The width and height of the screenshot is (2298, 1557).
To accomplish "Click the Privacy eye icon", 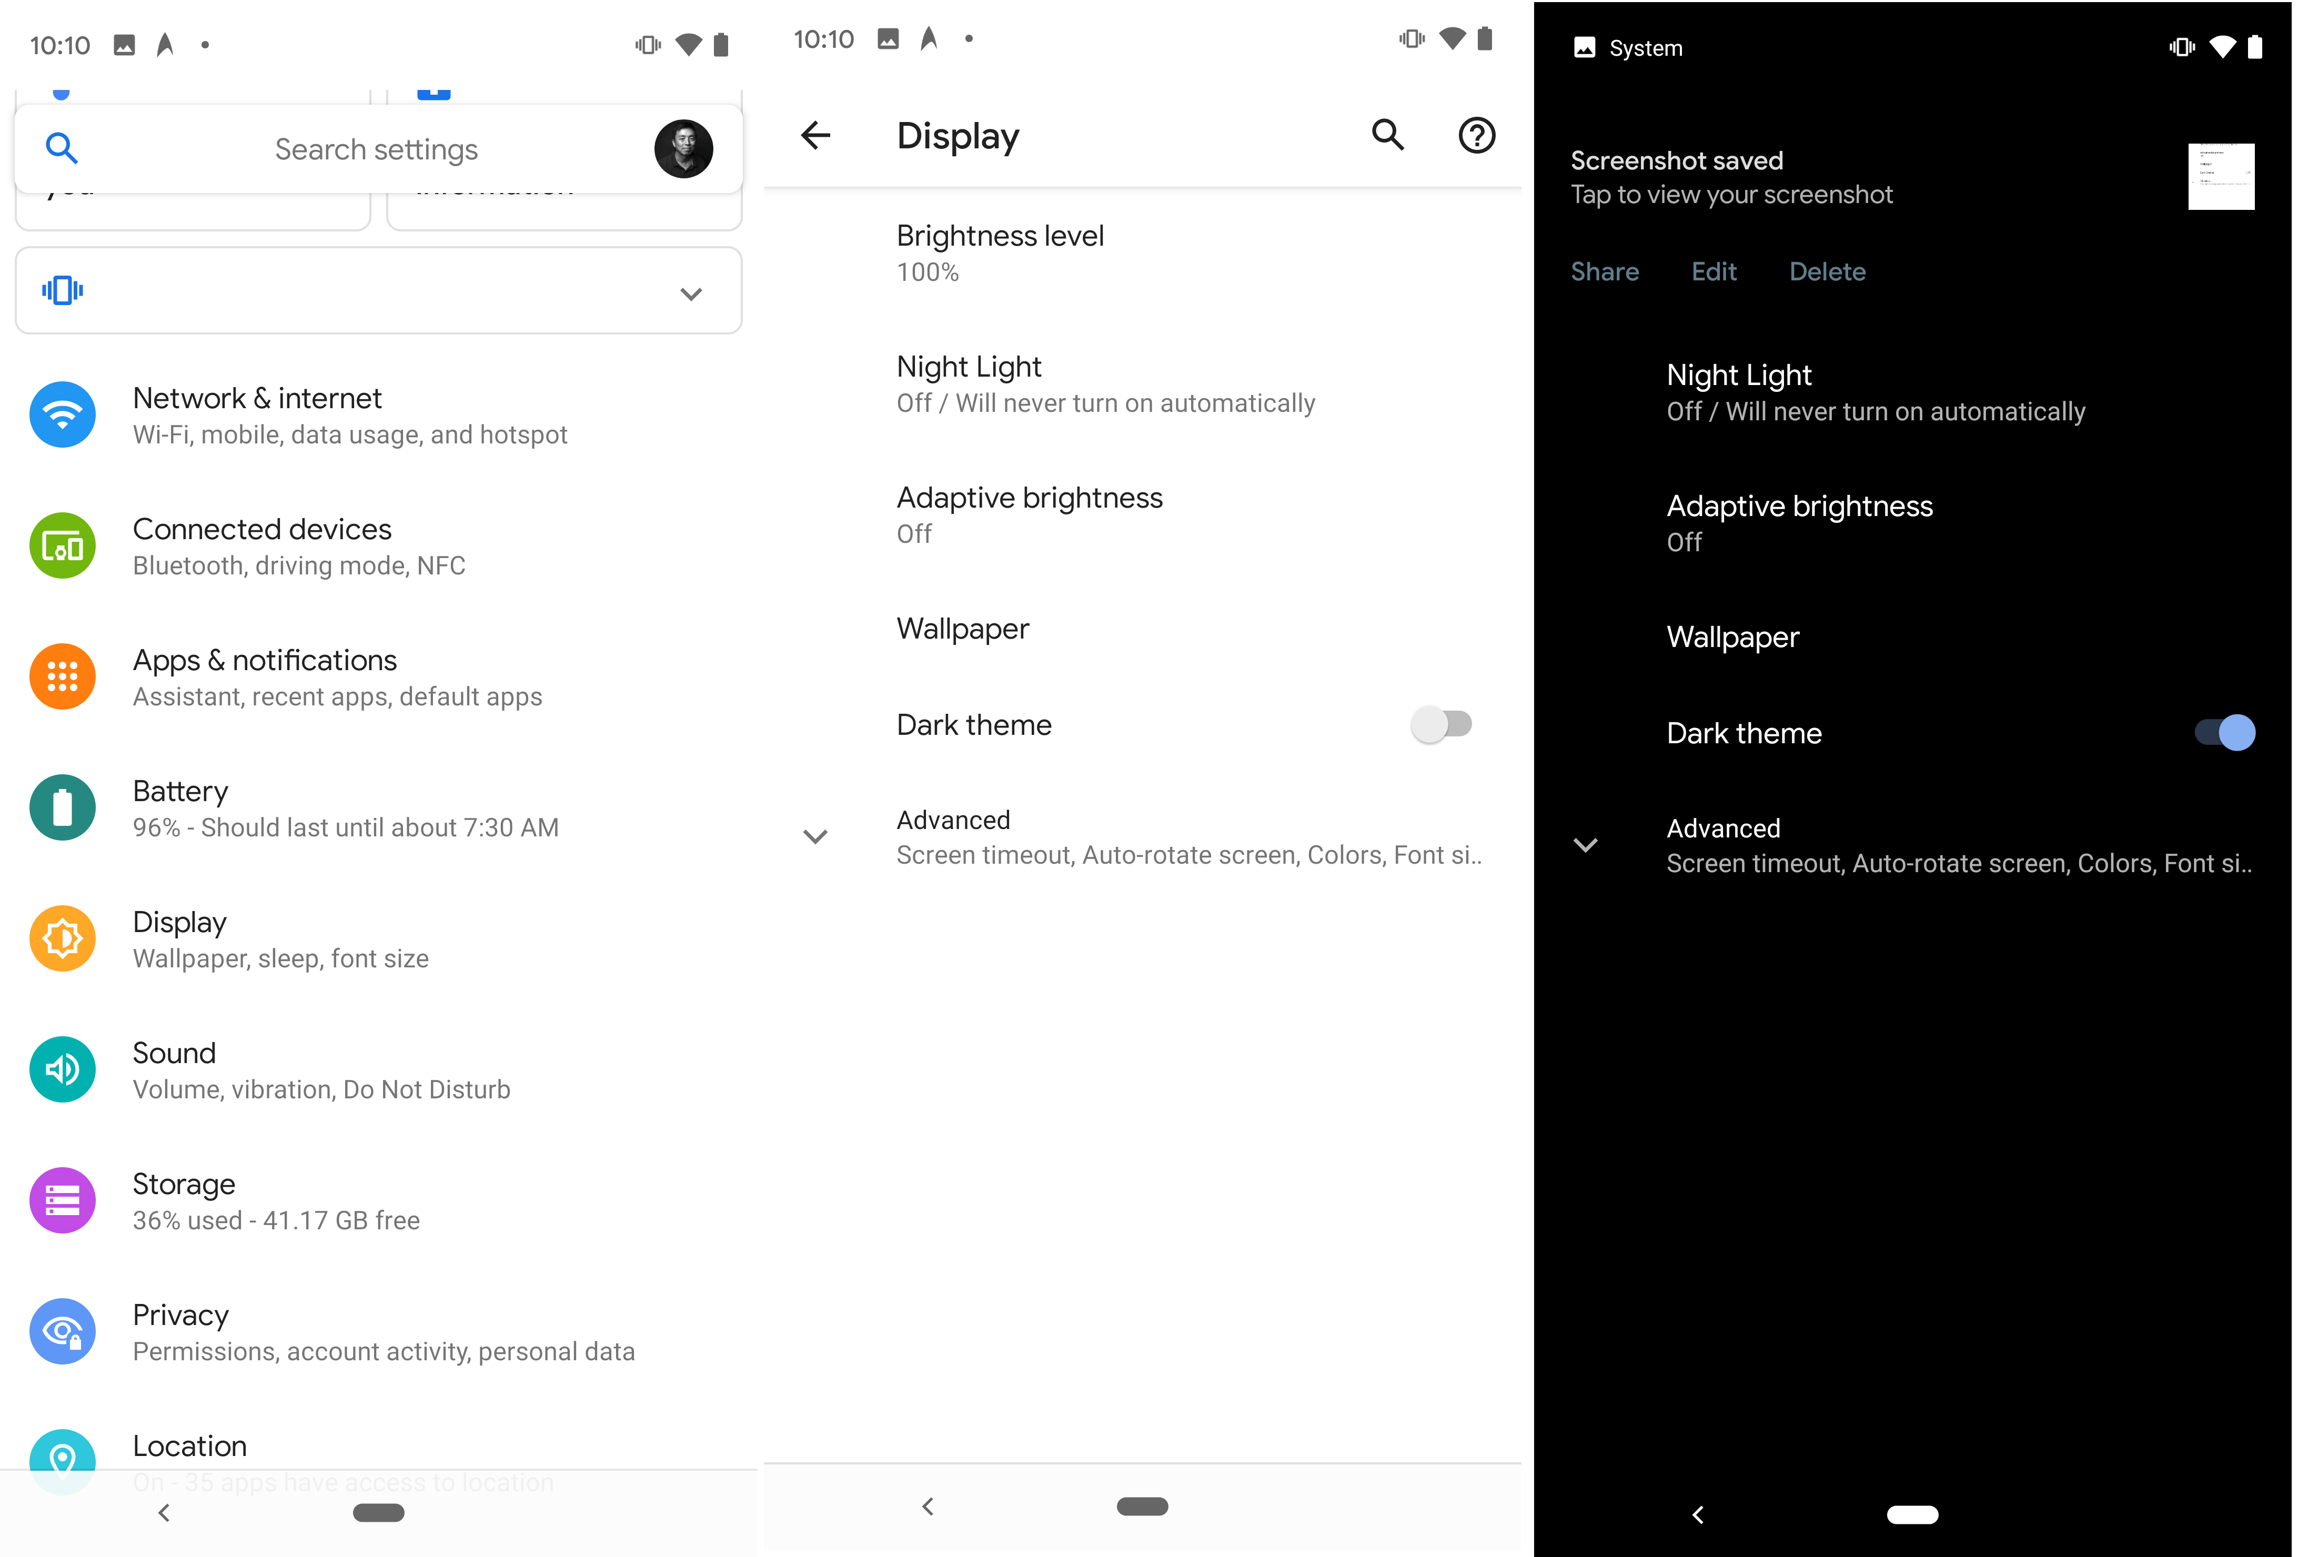I will [62, 1332].
